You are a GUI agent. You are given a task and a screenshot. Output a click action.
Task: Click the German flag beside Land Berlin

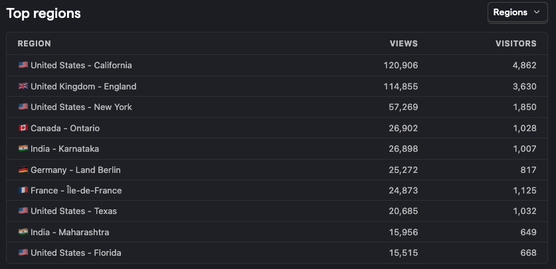point(23,170)
